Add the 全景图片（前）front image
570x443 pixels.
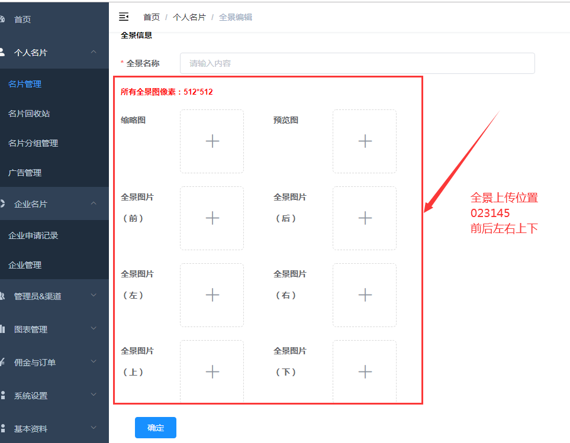coord(212,218)
